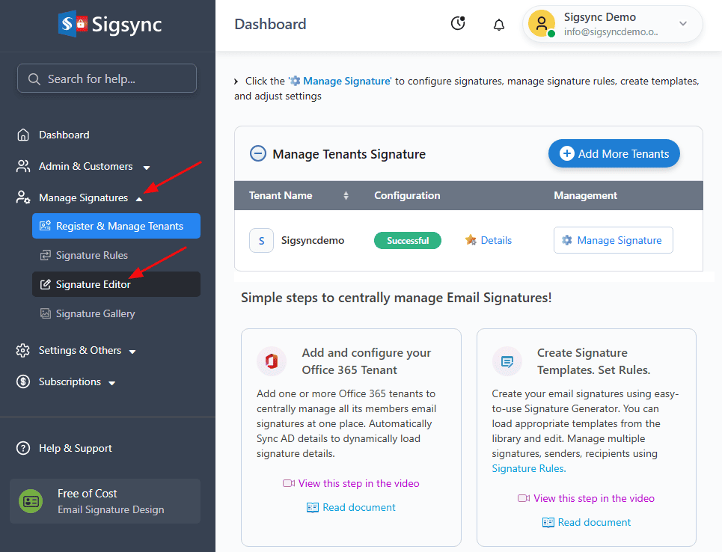
Task: Click the Sigsync Demo user avatar
Action: tap(541, 24)
